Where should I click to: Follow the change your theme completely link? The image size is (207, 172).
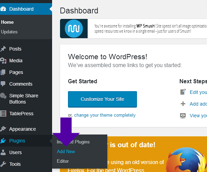[x=105, y=115]
